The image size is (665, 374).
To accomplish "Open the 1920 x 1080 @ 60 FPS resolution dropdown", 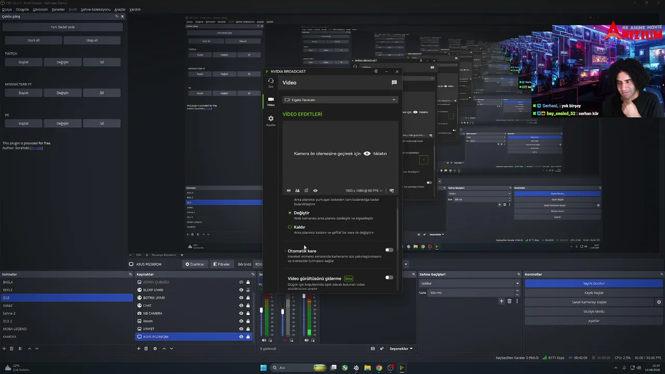I will 364,191.
